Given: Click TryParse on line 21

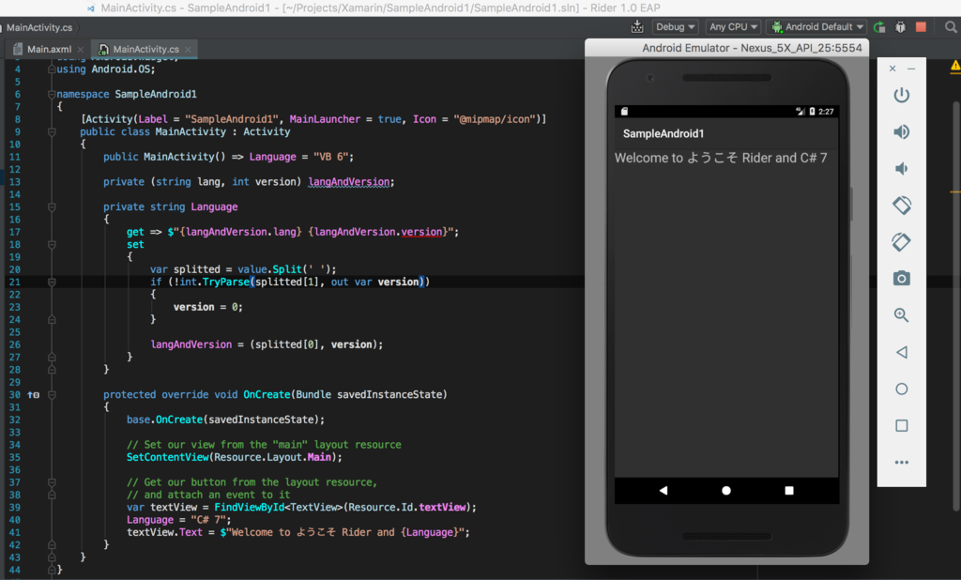Looking at the screenshot, I should [x=225, y=282].
